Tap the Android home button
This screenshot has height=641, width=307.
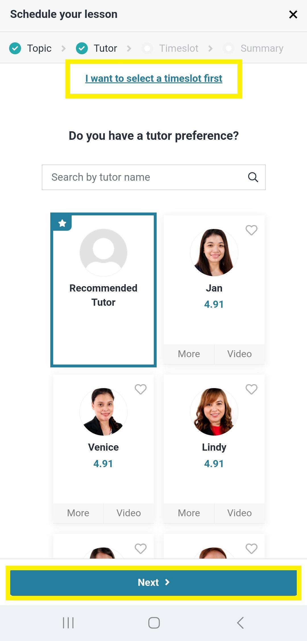click(x=154, y=623)
